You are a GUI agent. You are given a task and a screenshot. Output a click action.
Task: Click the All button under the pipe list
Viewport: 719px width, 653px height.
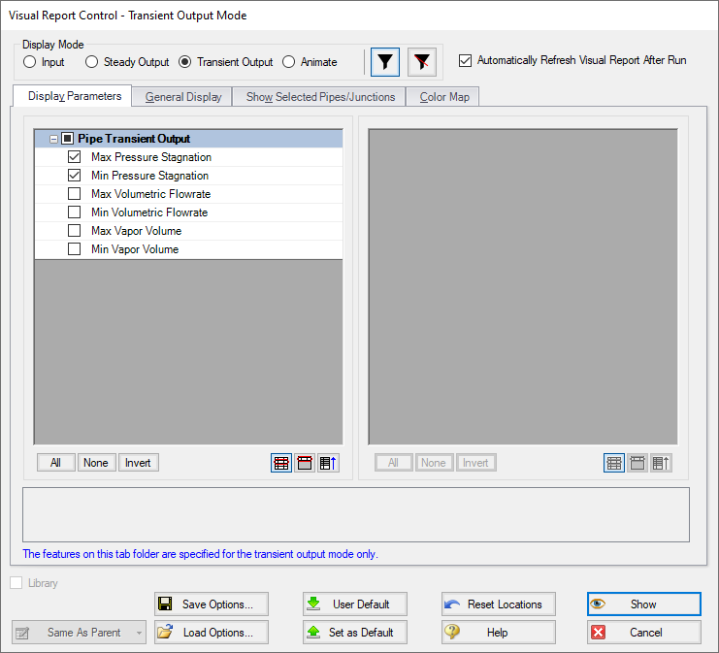coord(56,463)
